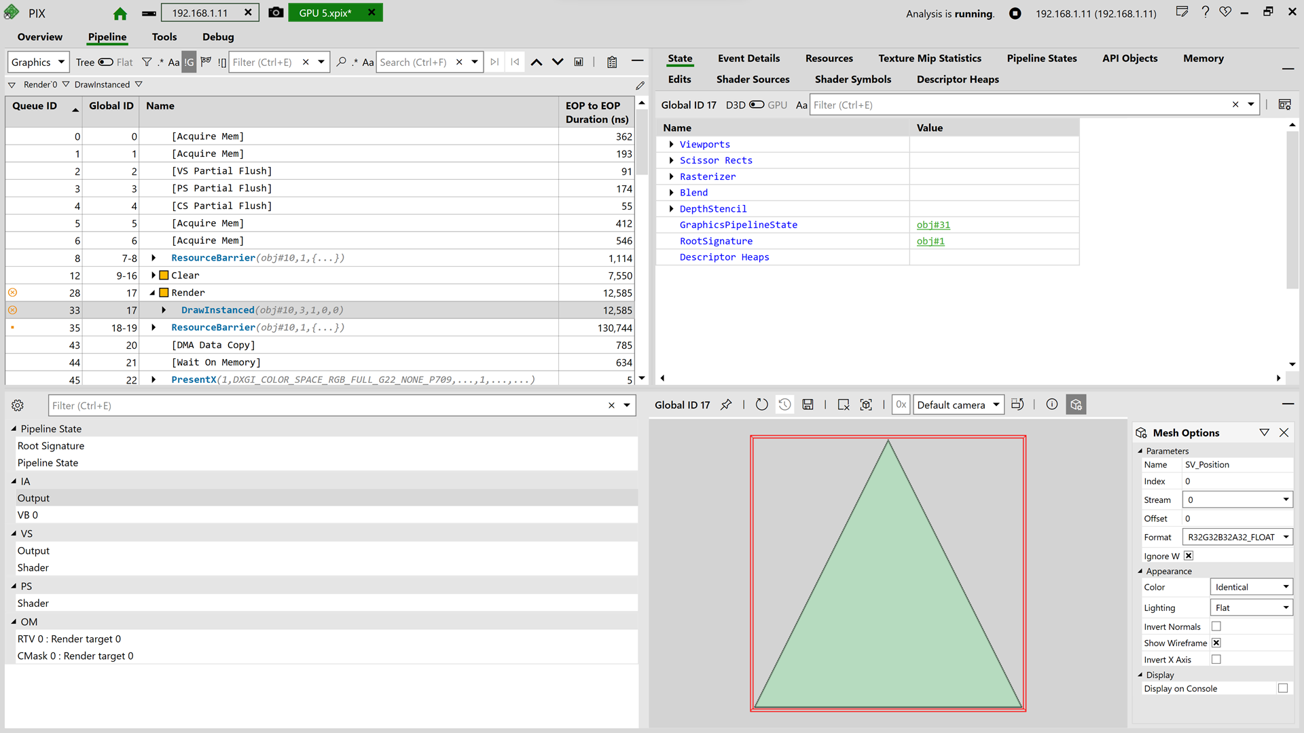The height and width of the screenshot is (733, 1304).
Task: Click the state panel horizontal scrollbar
Action: click(971, 378)
